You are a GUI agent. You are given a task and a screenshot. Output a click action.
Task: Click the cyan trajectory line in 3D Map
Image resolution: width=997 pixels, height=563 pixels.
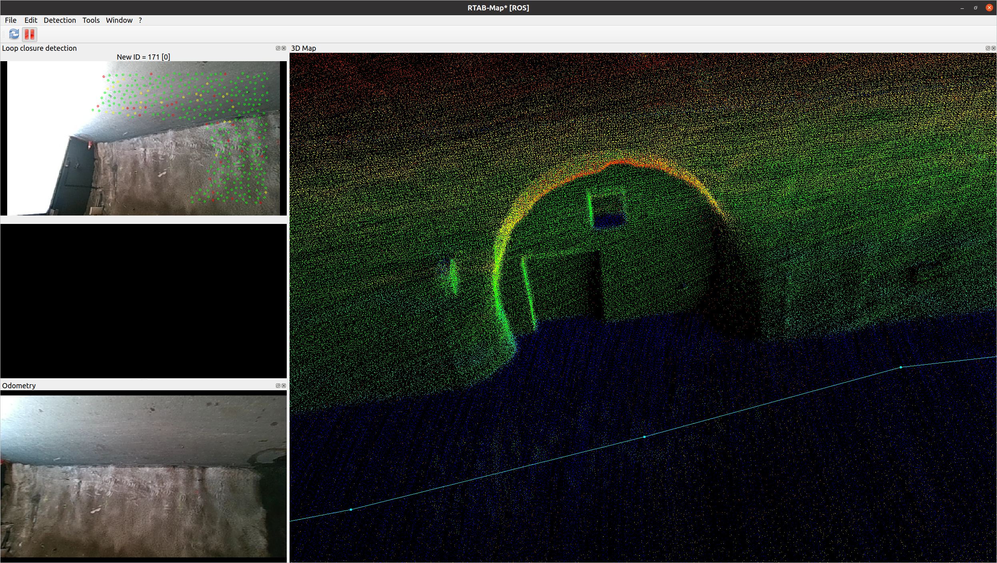(x=644, y=437)
